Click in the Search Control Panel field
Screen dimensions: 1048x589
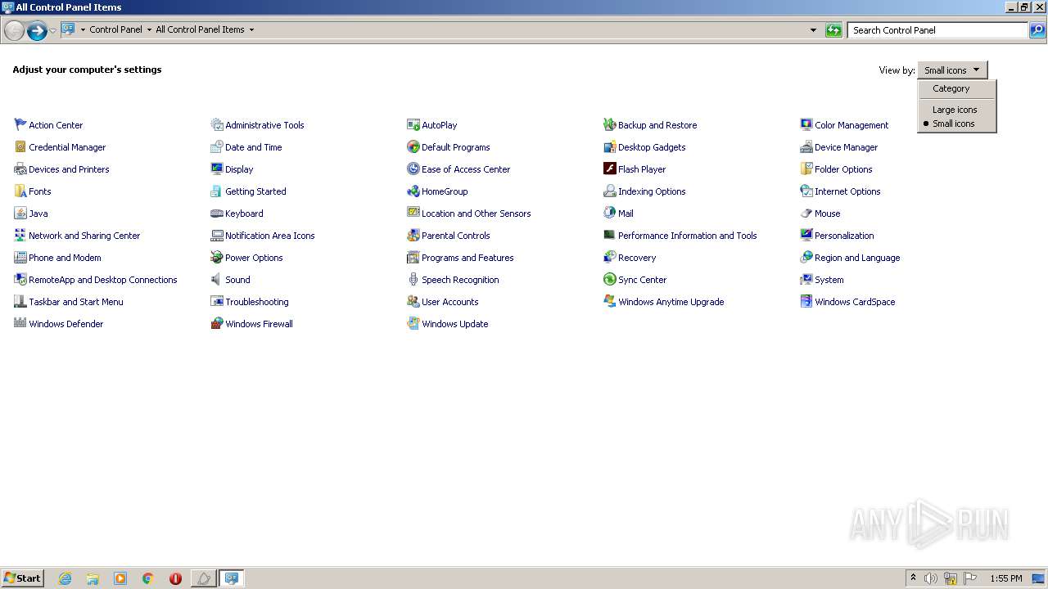pos(937,30)
